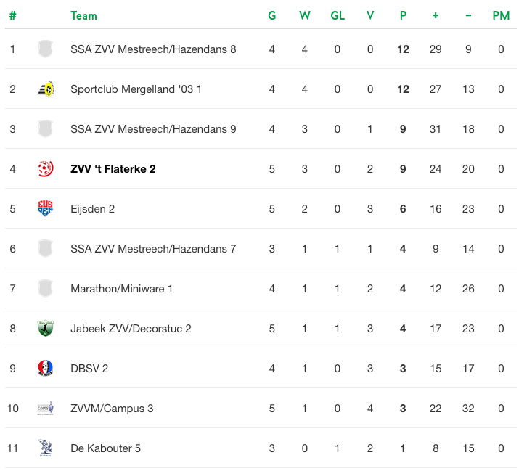Click the De Kabouter 5 logo
519x476 pixels.
(x=45, y=448)
